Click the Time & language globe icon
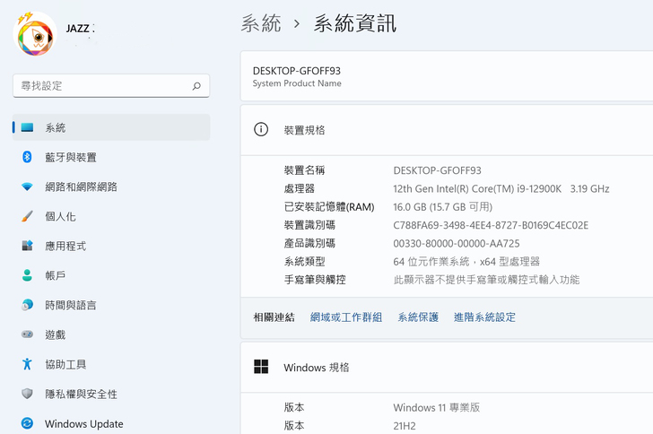This screenshot has width=653, height=434. coord(27,306)
